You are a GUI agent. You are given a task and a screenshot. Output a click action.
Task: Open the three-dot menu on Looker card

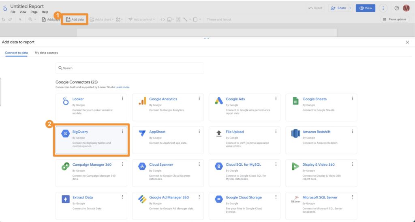tap(122, 98)
